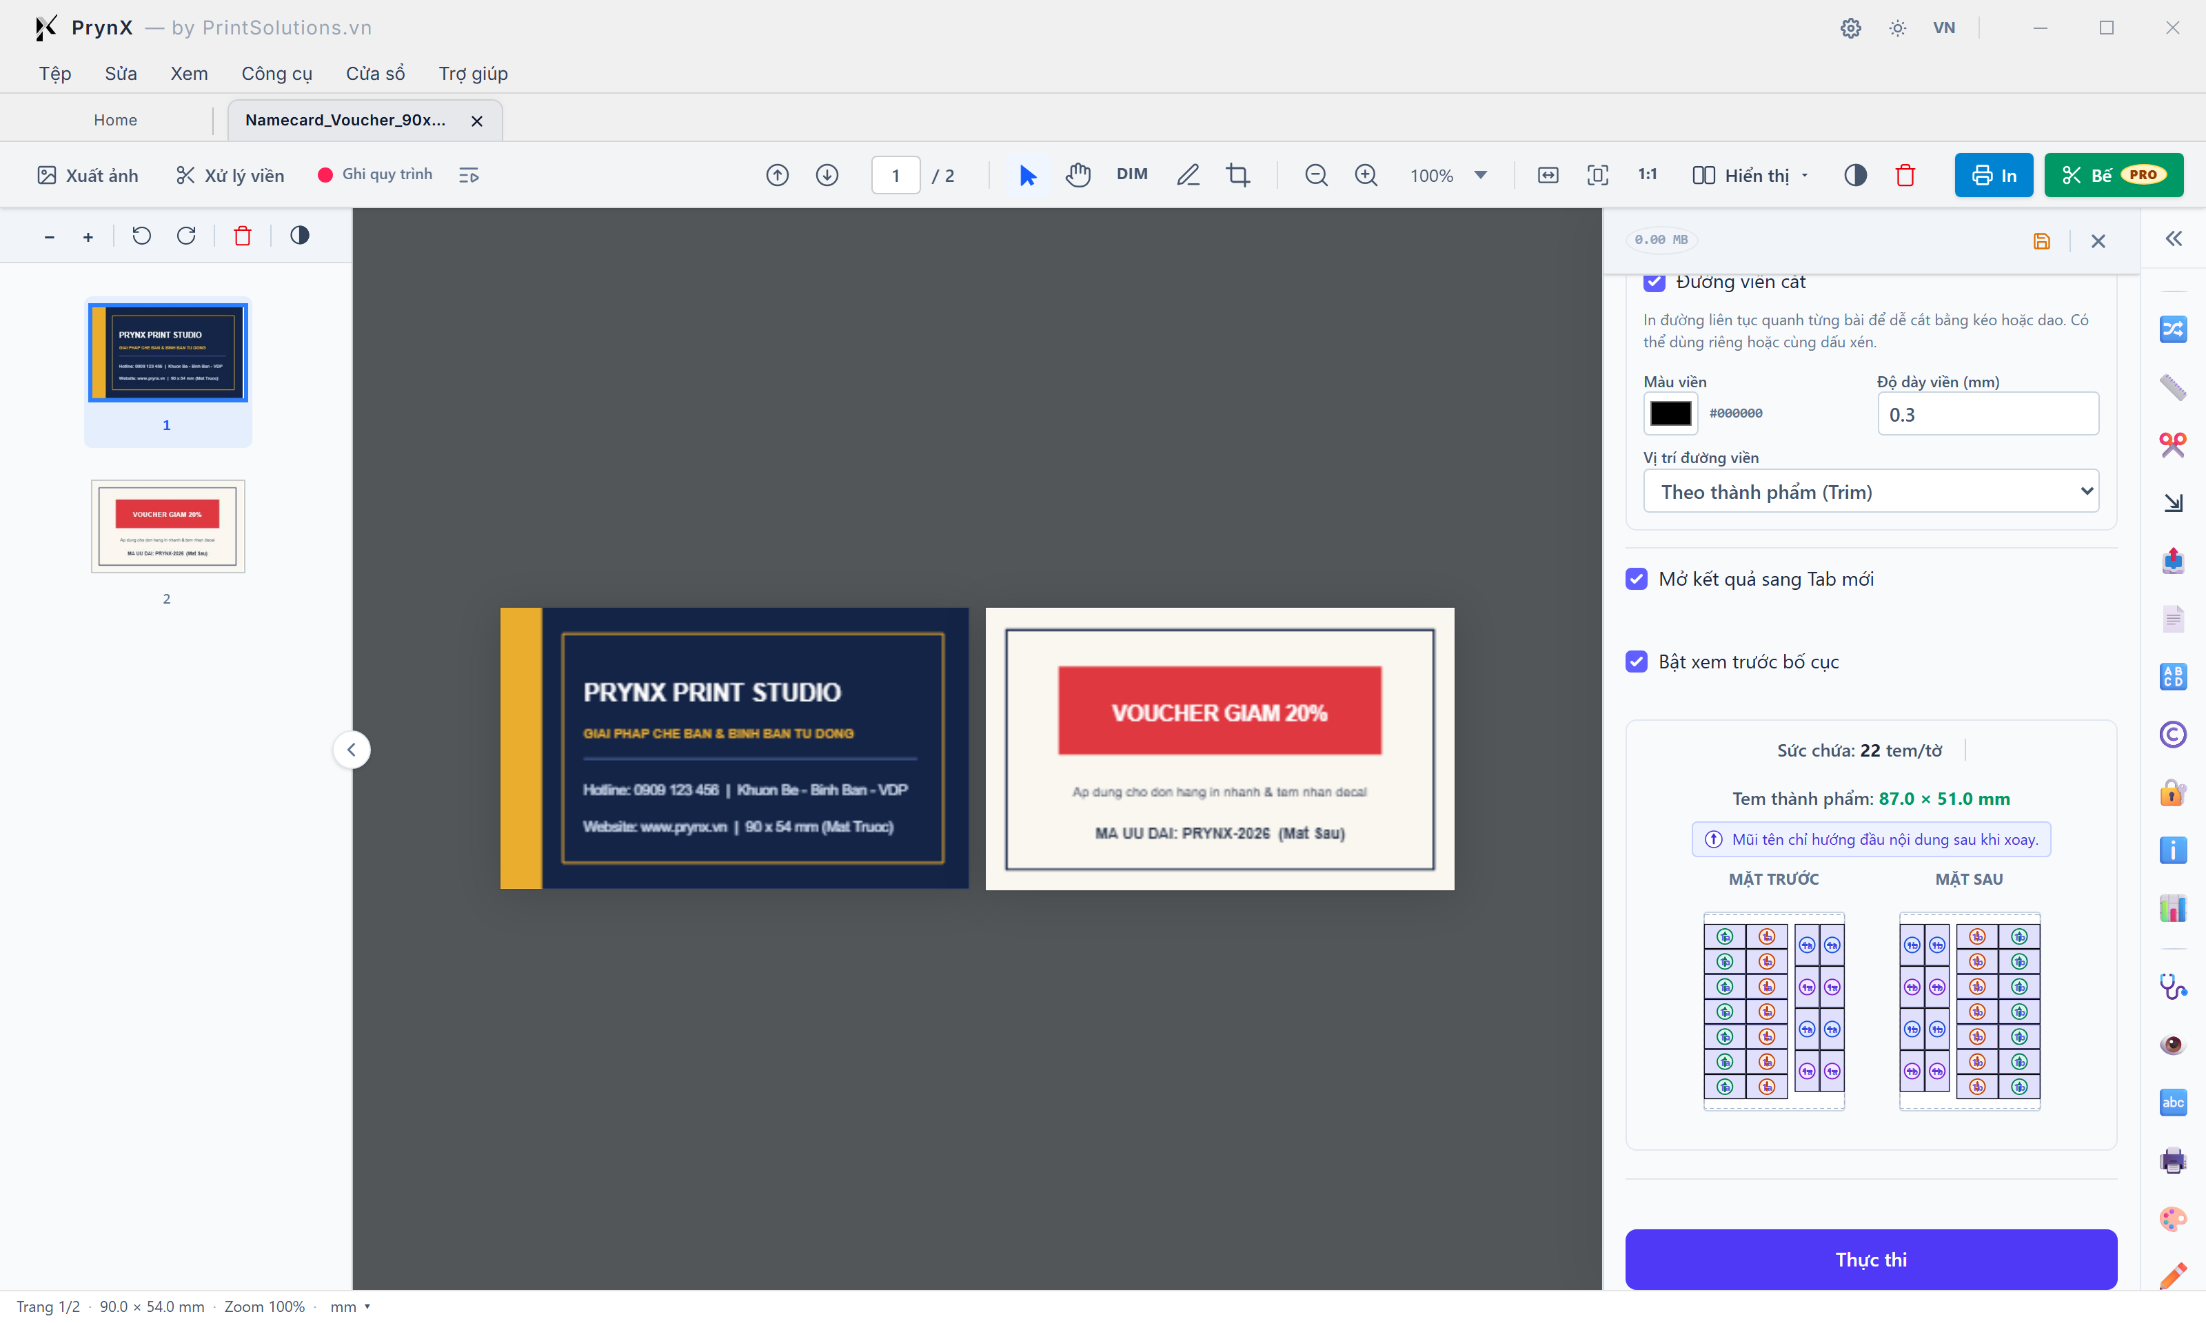Expand the Hiển thị display menu

point(1750,176)
